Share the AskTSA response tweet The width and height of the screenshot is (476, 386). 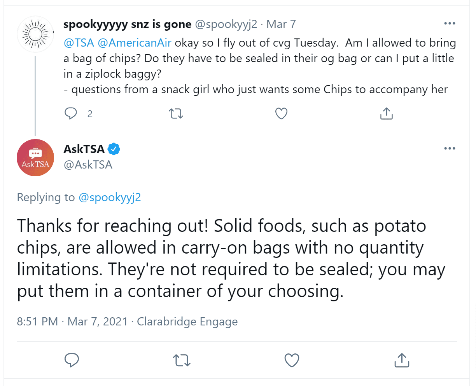(x=402, y=360)
